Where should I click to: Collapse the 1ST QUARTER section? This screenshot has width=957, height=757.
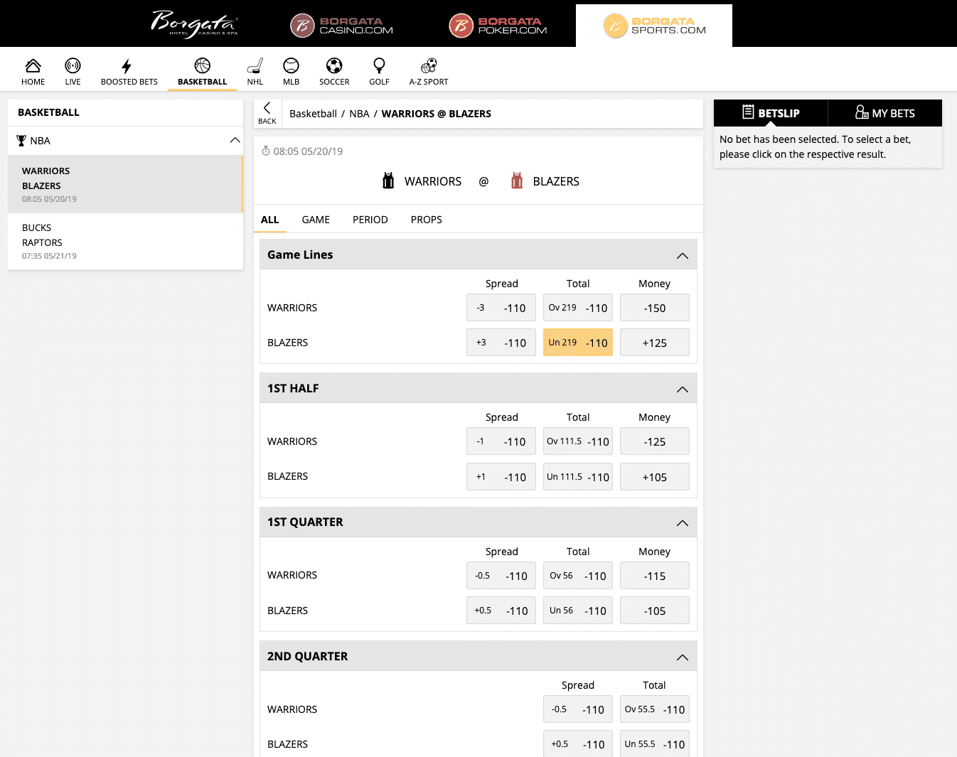click(x=683, y=522)
